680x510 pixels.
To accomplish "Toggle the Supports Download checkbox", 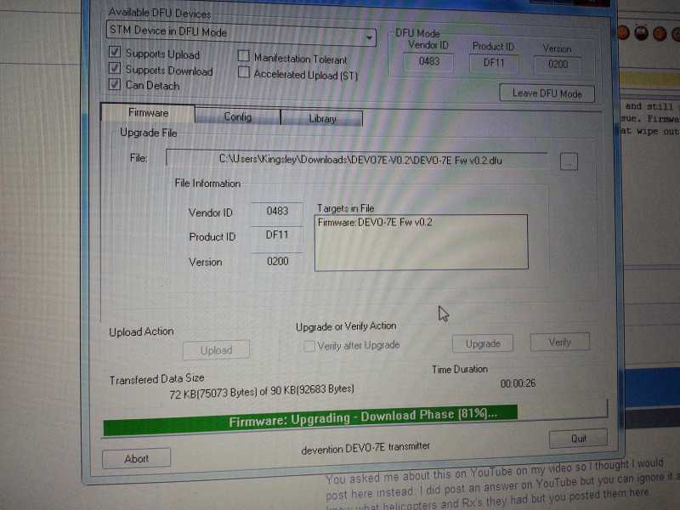I will (115, 68).
